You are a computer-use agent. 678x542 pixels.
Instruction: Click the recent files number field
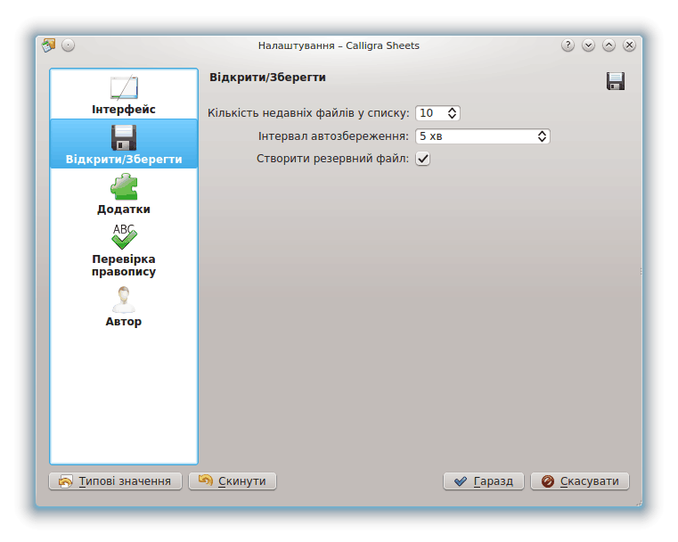pos(429,113)
